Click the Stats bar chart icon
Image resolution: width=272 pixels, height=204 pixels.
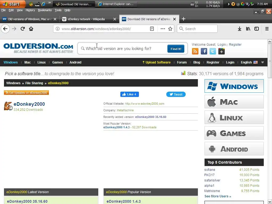tap(183, 73)
